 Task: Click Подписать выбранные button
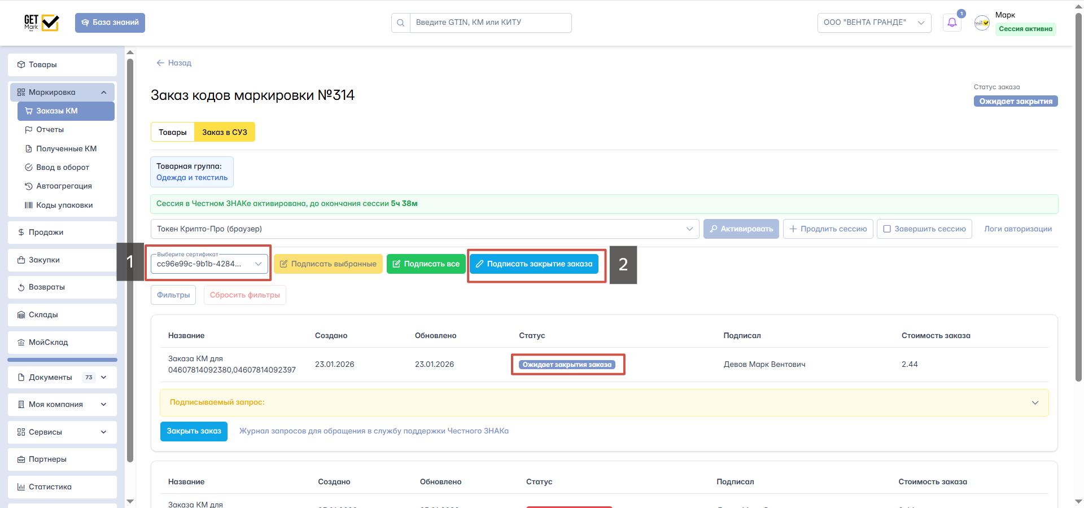[x=328, y=264]
